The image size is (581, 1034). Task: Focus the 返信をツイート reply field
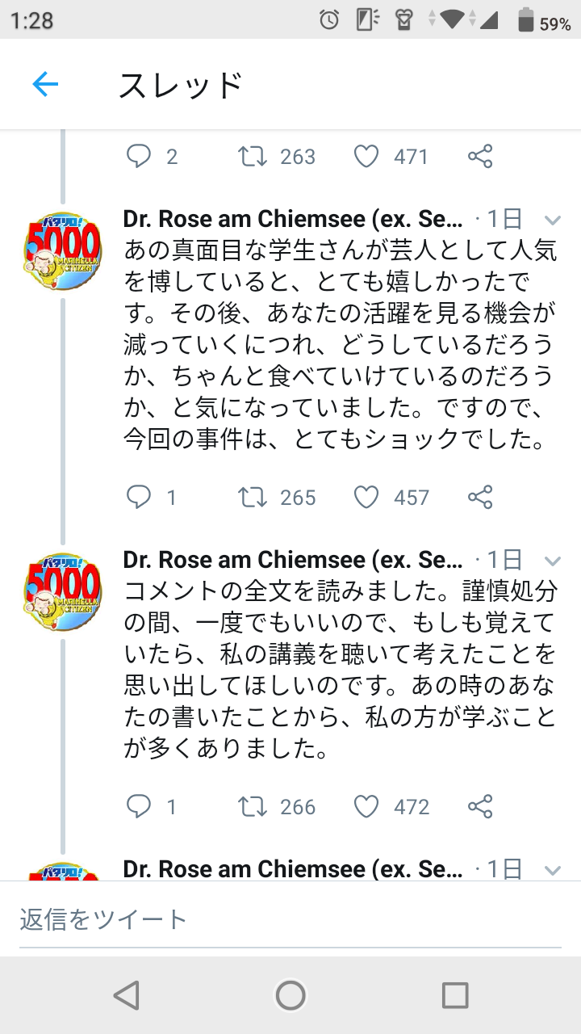click(290, 919)
